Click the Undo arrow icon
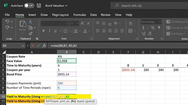 point(7,22)
